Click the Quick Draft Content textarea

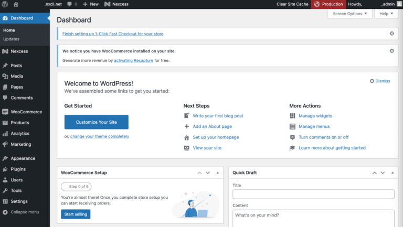pos(313,219)
